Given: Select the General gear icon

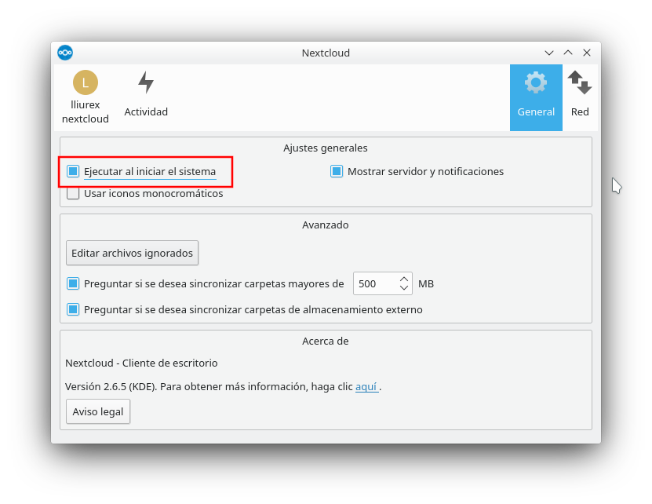Looking at the screenshot, I should [536, 82].
